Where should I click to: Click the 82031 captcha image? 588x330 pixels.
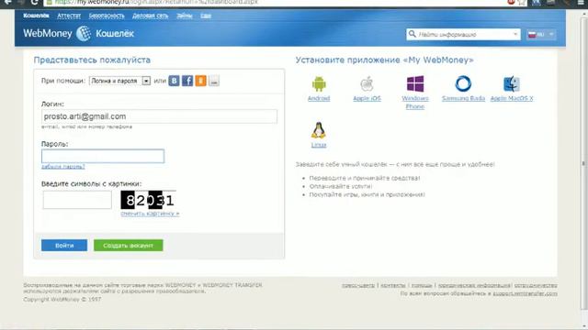point(149,200)
